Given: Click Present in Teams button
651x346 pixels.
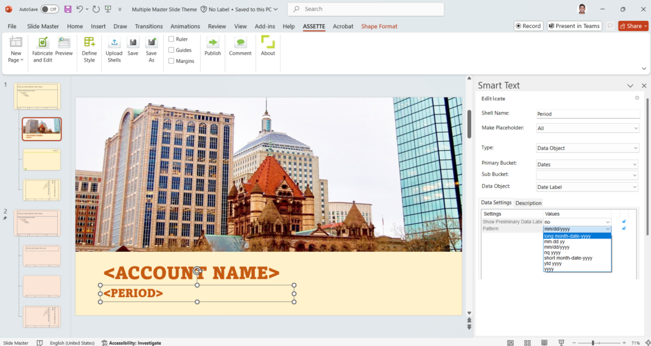Looking at the screenshot, I should click(x=574, y=25).
